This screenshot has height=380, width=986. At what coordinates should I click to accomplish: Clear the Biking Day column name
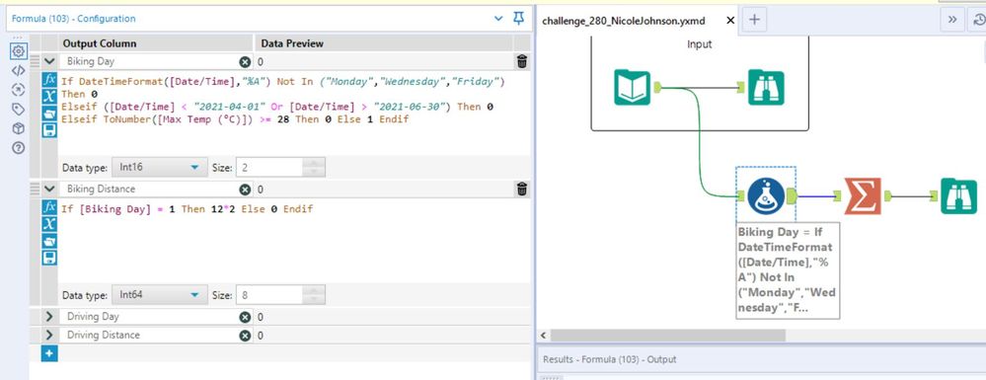[245, 61]
